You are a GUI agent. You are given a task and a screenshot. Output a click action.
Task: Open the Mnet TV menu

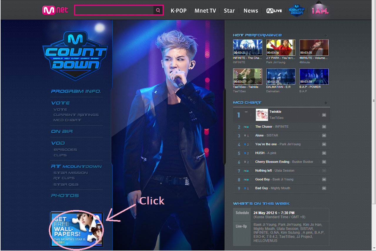coord(205,11)
